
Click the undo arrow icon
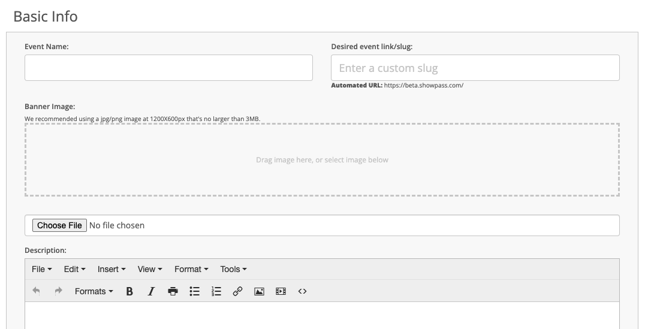point(37,291)
